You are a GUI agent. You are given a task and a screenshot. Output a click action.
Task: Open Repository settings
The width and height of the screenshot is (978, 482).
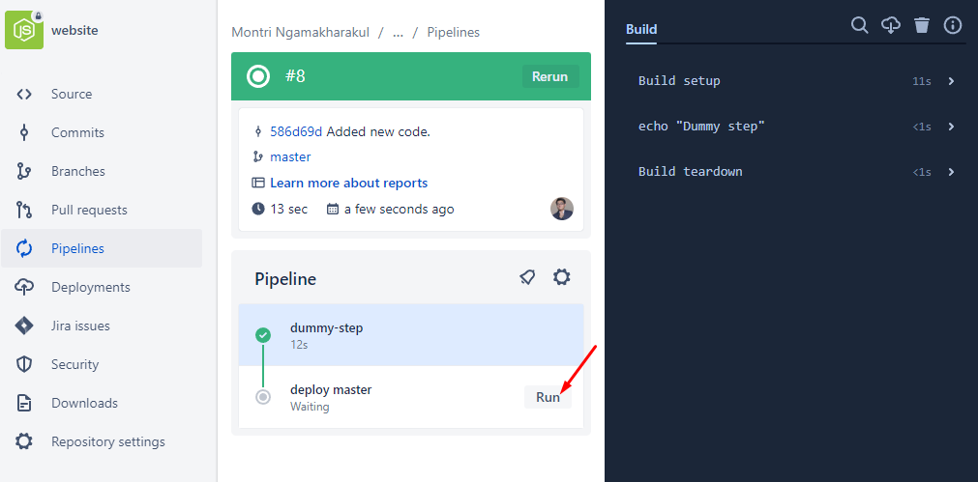coord(107,441)
